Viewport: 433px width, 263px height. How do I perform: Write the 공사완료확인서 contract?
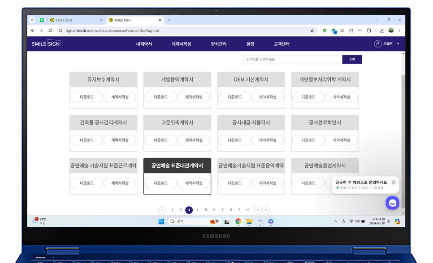pos(341,140)
